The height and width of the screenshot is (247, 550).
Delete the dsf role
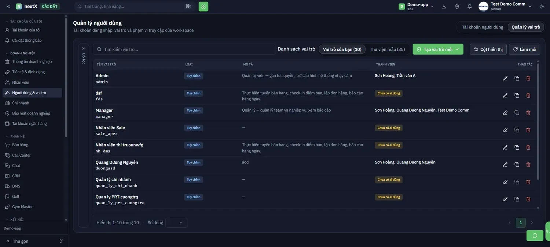pyautogui.click(x=528, y=96)
